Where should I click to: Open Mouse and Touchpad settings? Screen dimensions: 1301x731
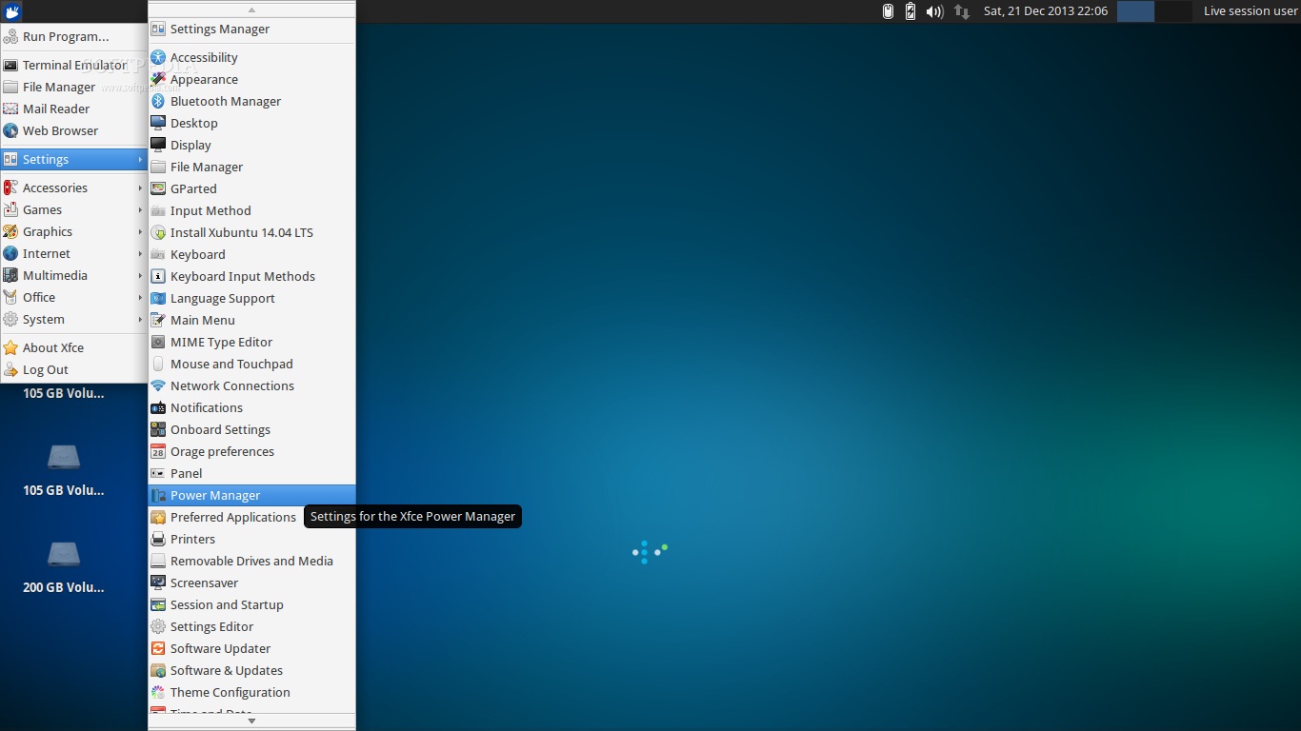[x=251, y=364]
